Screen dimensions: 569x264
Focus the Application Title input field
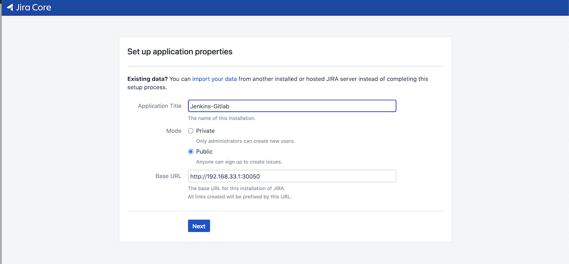(x=292, y=106)
